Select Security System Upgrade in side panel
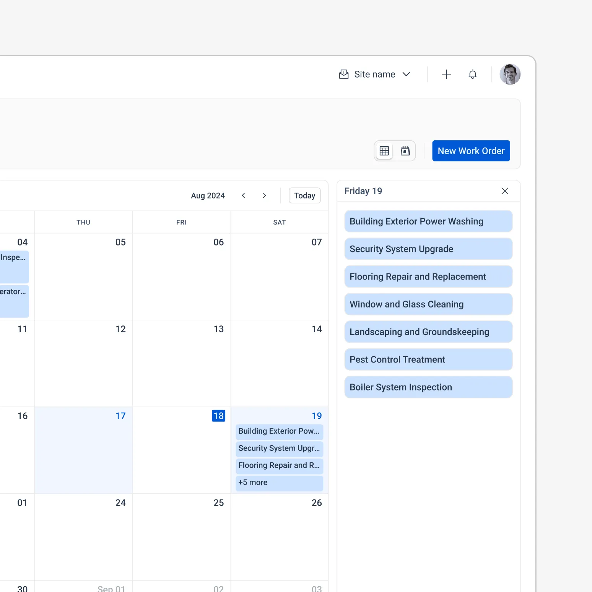Image resolution: width=592 pixels, height=592 pixels. pyautogui.click(x=428, y=249)
